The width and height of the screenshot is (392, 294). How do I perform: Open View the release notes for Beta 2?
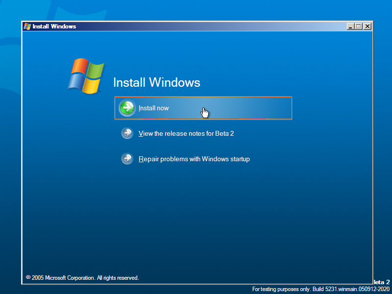186,133
